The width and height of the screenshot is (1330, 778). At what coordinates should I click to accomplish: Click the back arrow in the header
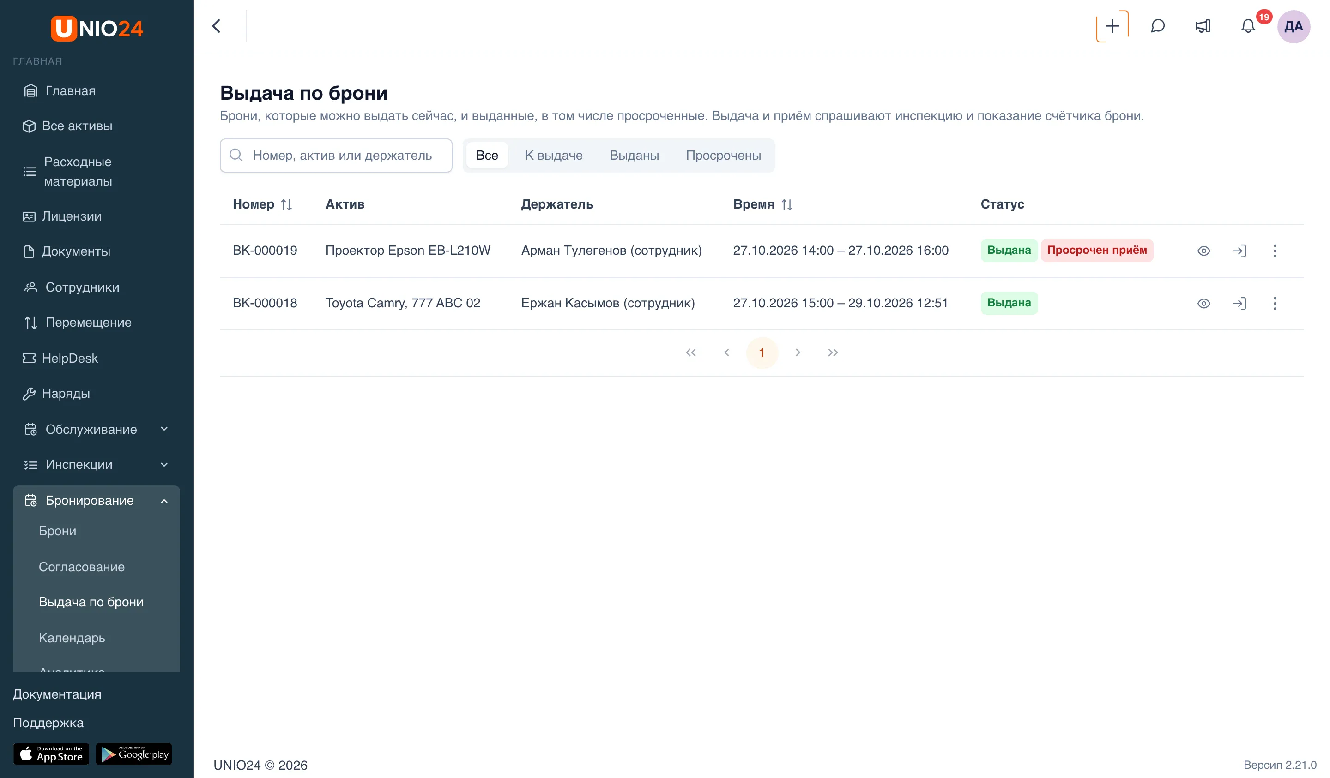pyautogui.click(x=217, y=26)
